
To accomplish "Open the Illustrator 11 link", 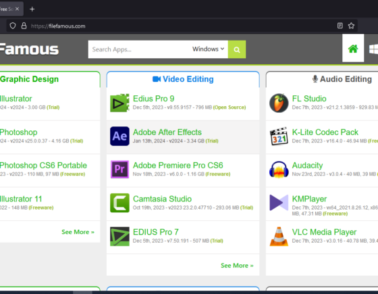I will click(21, 199).
